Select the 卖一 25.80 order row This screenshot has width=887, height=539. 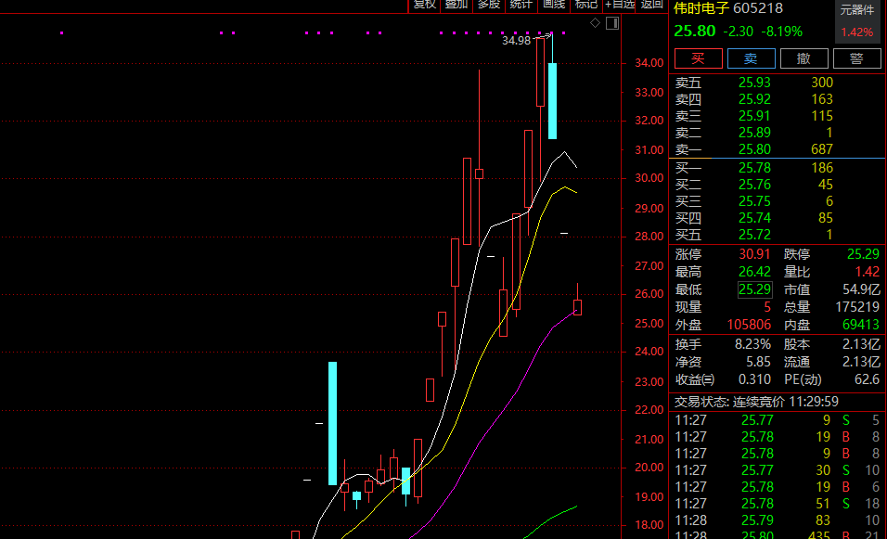tap(778, 149)
